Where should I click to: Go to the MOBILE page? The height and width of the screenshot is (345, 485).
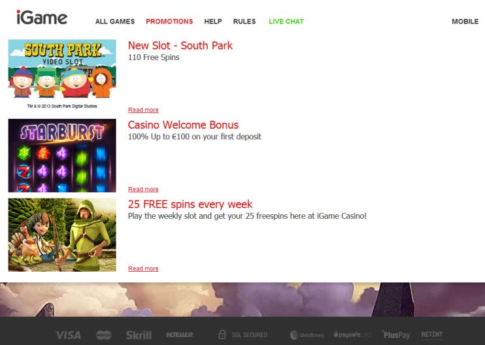pyautogui.click(x=465, y=22)
